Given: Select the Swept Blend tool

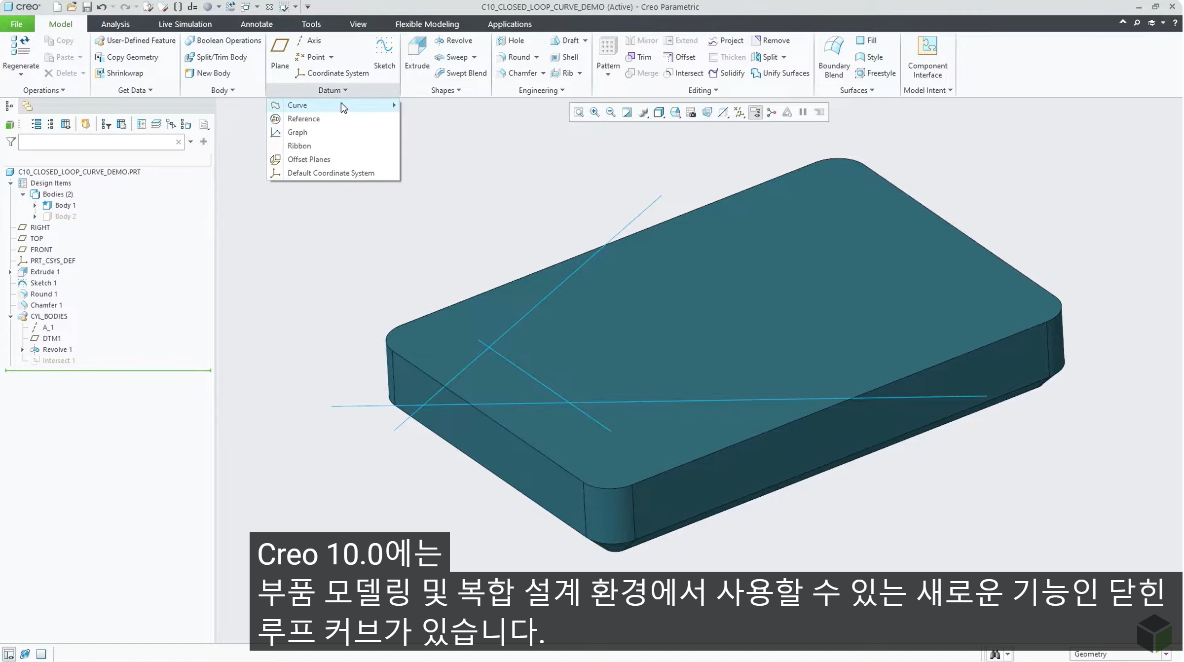Looking at the screenshot, I should click(461, 73).
